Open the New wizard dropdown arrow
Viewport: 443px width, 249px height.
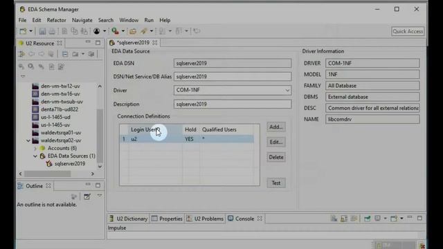tap(30, 31)
